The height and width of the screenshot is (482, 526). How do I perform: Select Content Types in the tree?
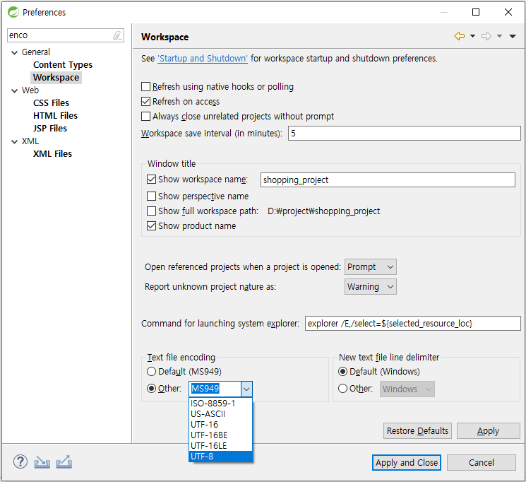coord(63,64)
